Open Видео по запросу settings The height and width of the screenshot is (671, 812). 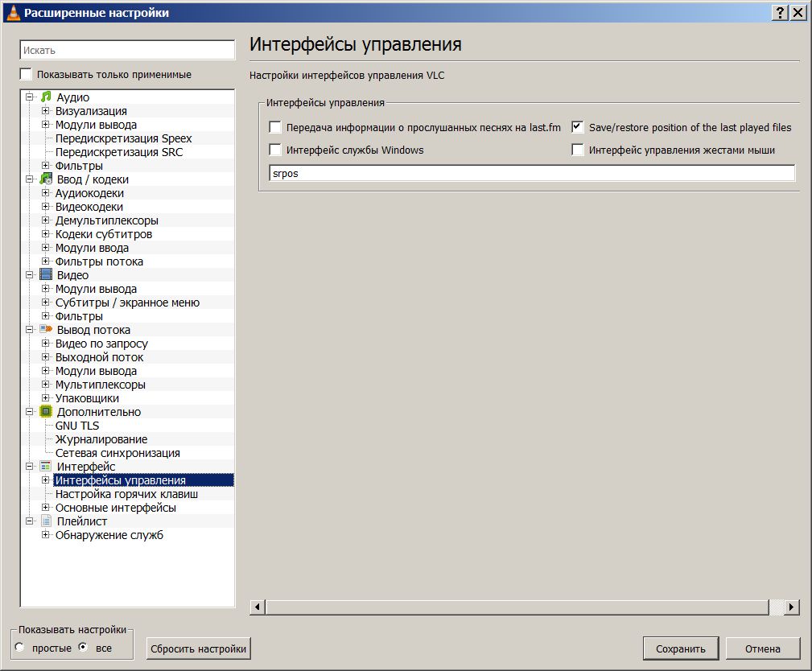[101, 344]
